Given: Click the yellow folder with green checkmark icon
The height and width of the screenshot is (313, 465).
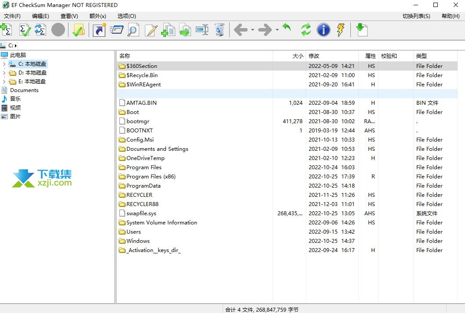Looking at the screenshot, I should [79, 30].
